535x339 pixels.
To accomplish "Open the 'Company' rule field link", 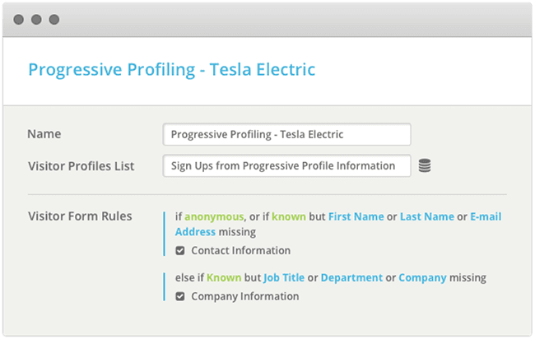I will coord(422,278).
